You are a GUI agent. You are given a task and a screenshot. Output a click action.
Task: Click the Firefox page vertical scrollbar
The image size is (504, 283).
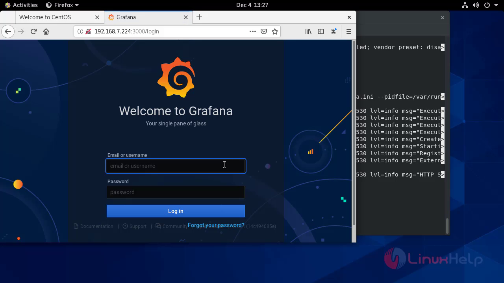pos(354,134)
